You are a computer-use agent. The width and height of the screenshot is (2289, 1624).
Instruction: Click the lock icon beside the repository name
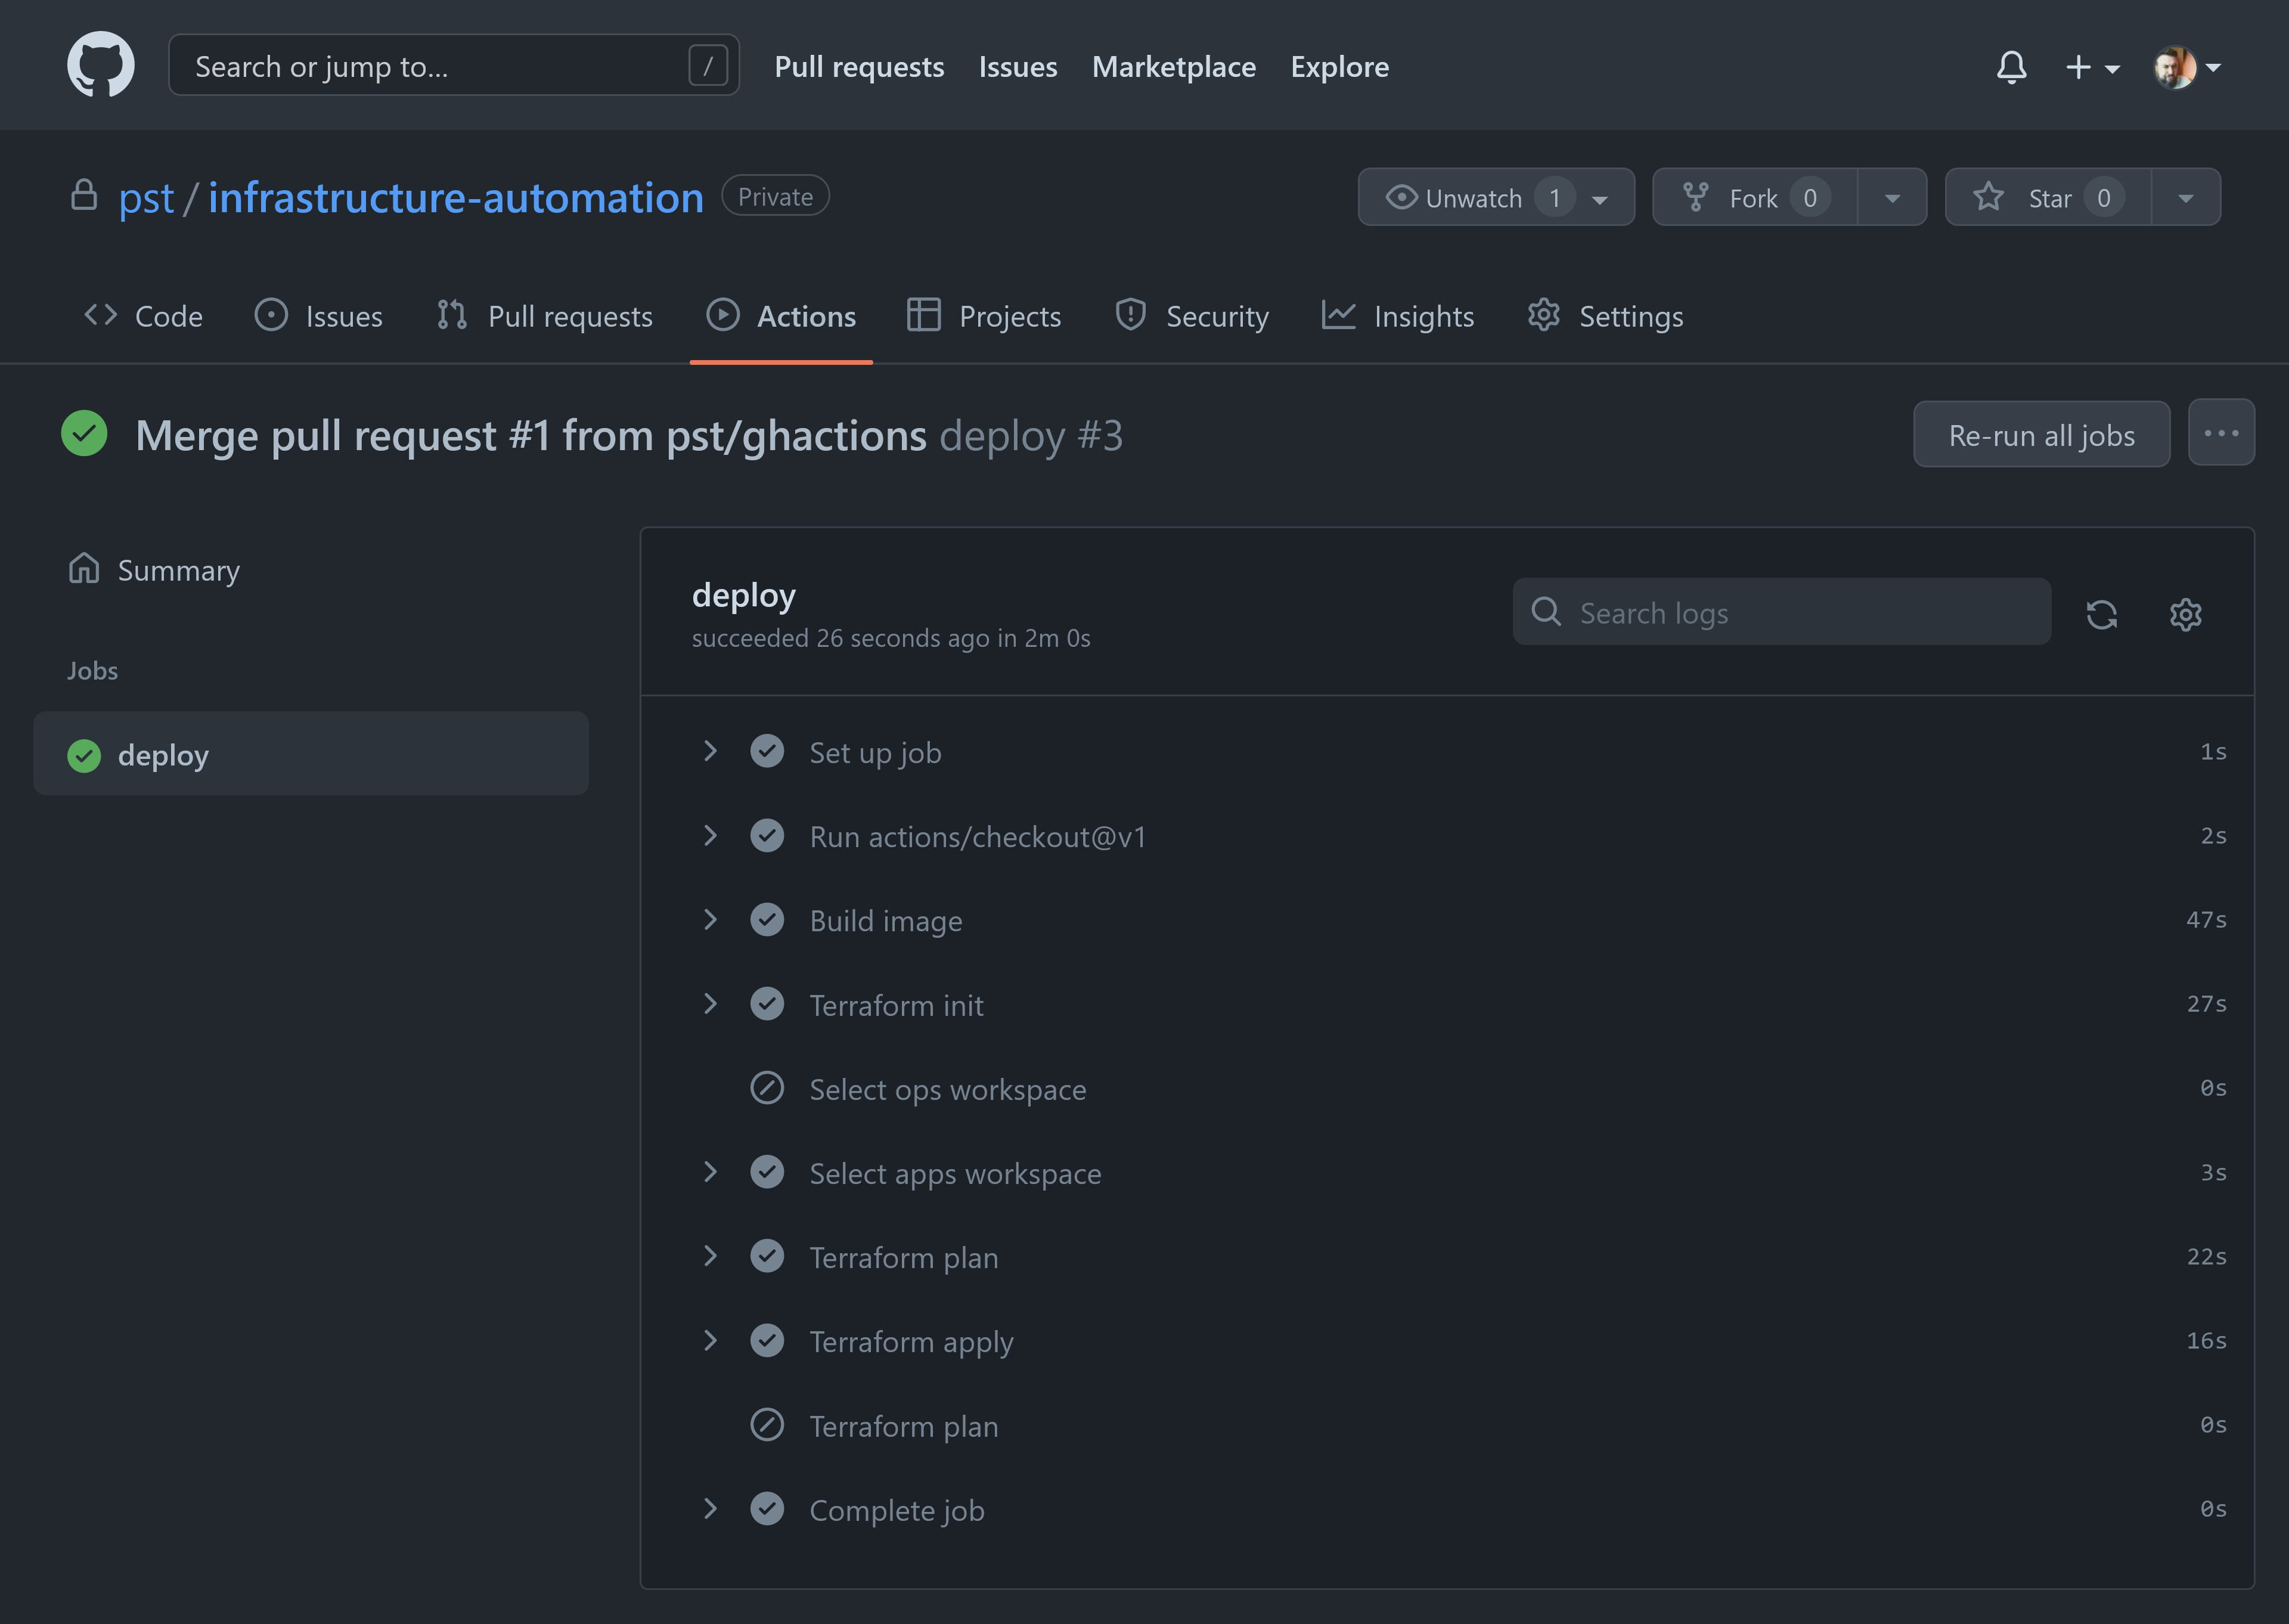click(x=84, y=196)
